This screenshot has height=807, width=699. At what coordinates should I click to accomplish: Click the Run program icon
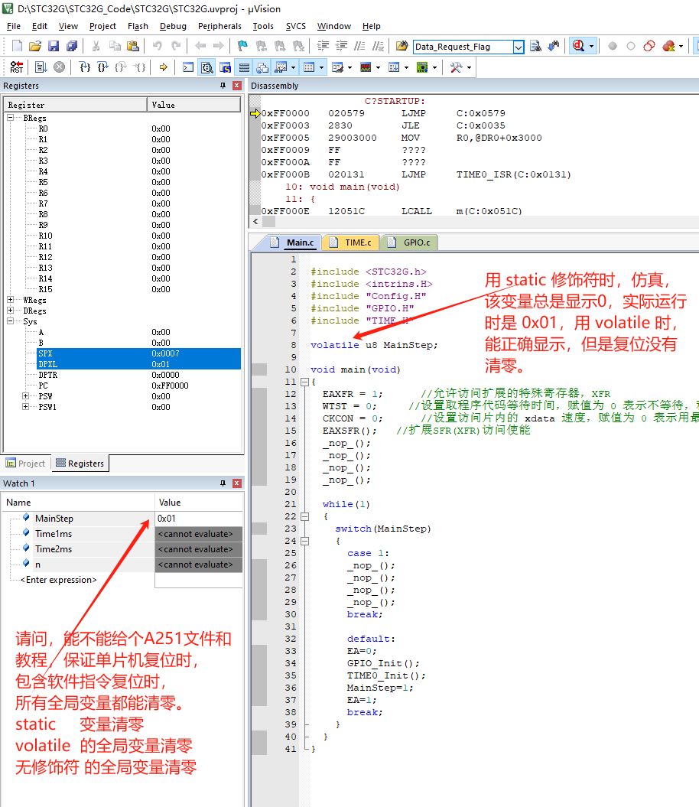[41, 67]
